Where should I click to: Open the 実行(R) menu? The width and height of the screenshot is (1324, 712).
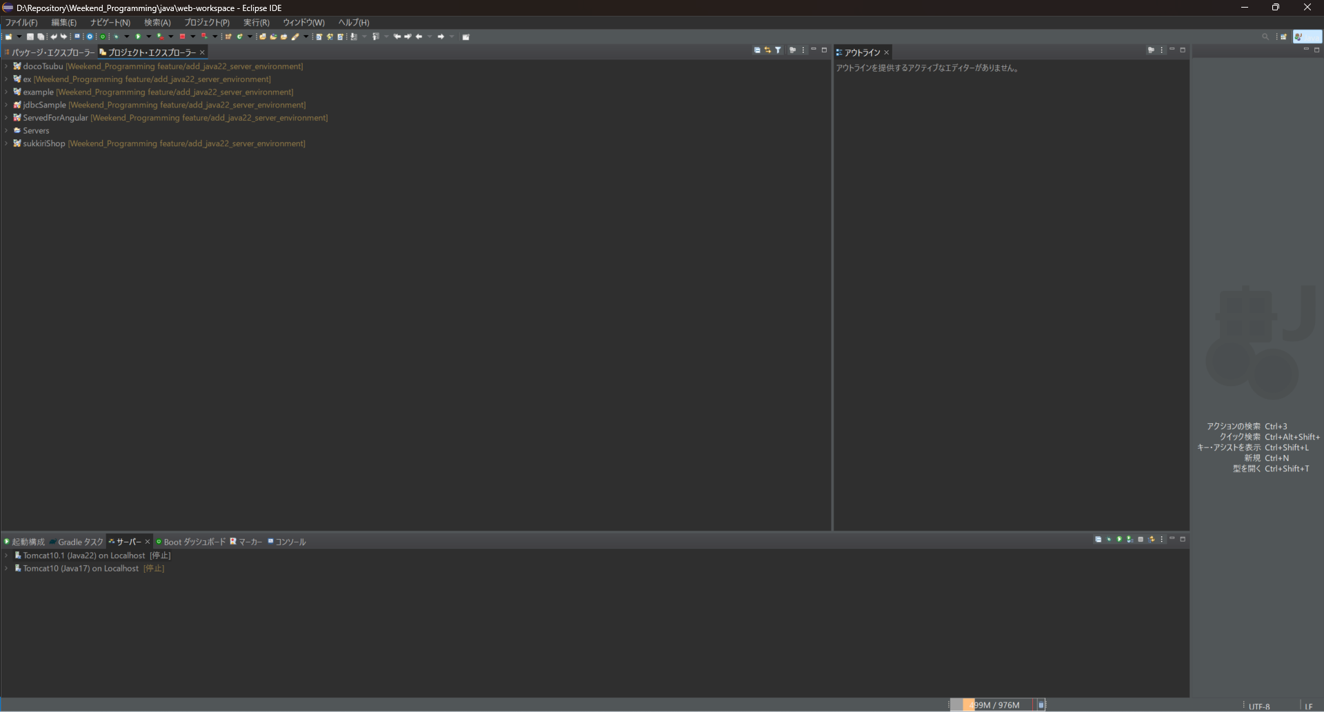click(257, 23)
